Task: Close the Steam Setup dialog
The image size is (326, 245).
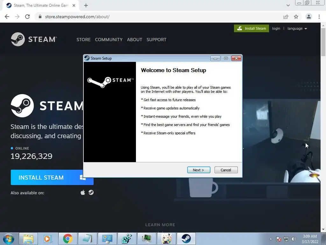Action: 236,58
